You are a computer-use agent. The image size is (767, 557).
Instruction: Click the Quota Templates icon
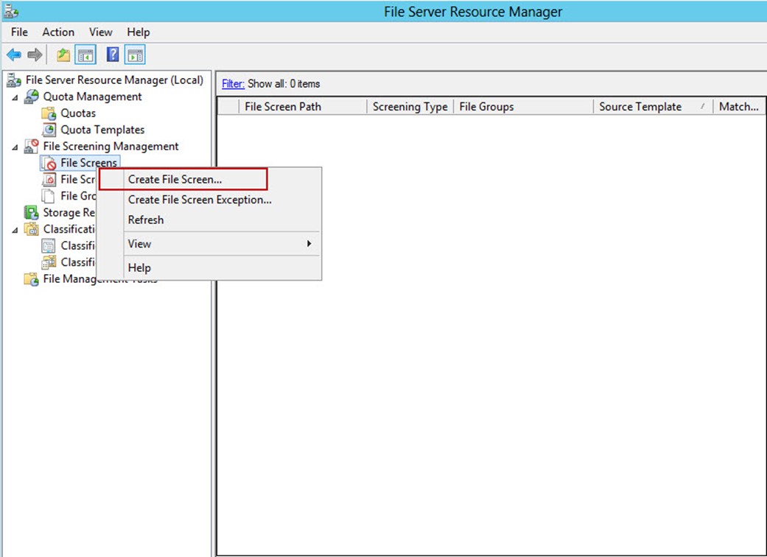click(x=49, y=130)
